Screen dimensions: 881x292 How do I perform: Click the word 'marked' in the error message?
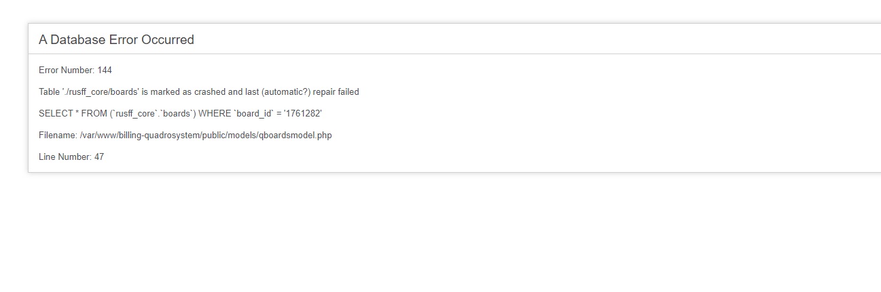[x=165, y=92]
